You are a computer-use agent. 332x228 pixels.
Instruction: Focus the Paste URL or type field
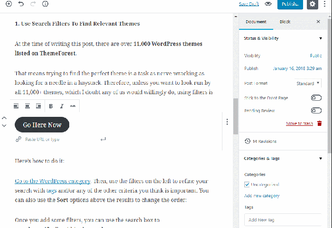click(x=61, y=140)
